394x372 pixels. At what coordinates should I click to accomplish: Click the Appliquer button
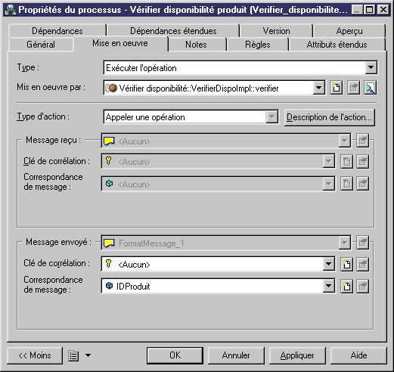[x=297, y=355]
